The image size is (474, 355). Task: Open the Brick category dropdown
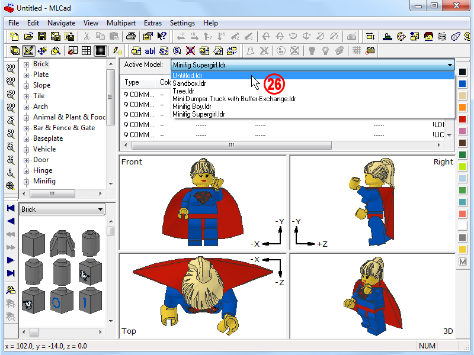(62, 209)
